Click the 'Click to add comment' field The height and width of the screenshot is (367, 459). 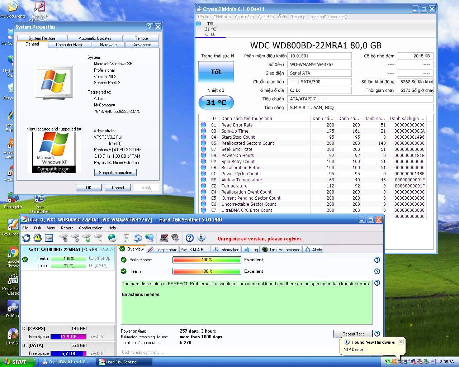point(229,352)
